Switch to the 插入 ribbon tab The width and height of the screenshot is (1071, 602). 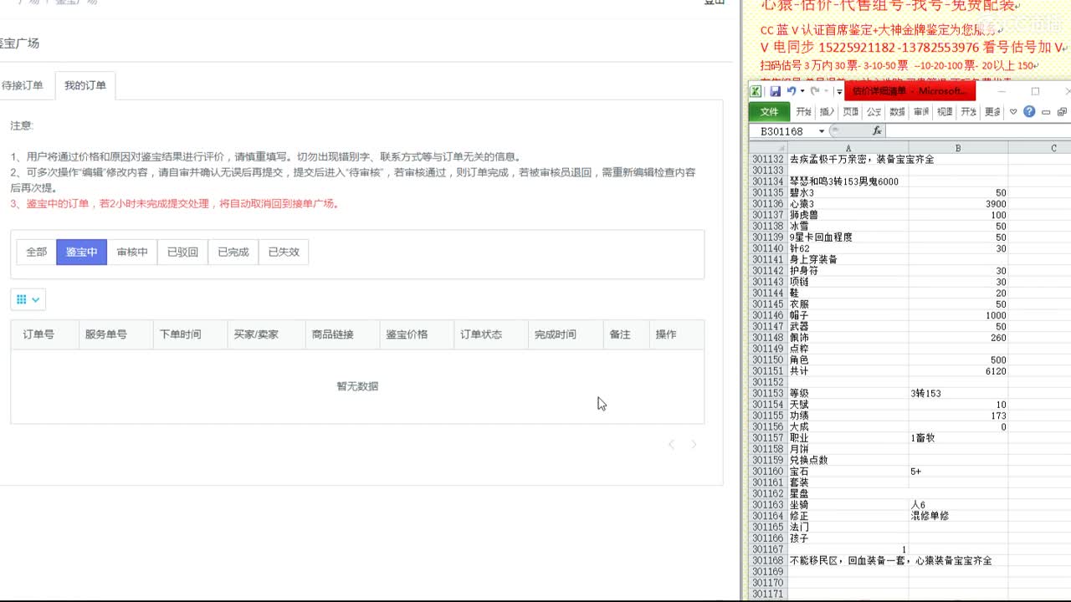(828, 112)
